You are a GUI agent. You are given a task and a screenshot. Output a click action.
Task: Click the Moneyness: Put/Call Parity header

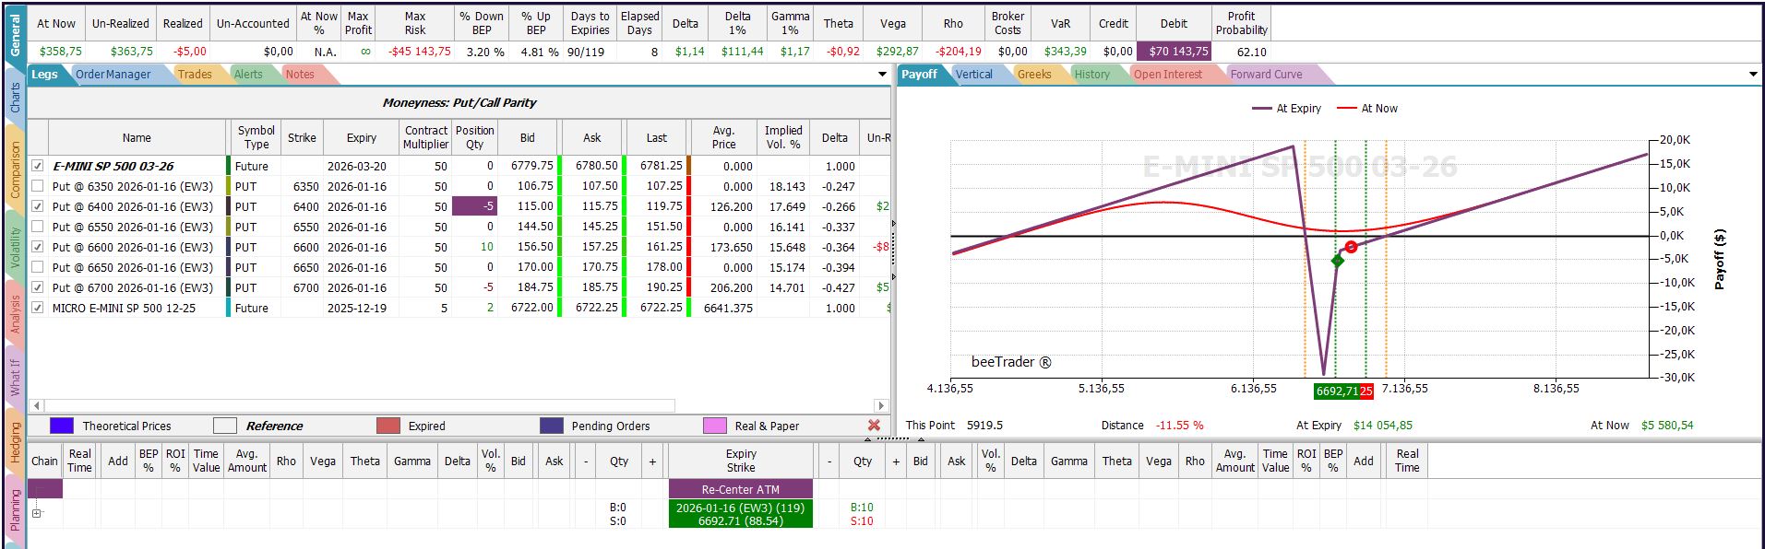pyautogui.click(x=459, y=103)
